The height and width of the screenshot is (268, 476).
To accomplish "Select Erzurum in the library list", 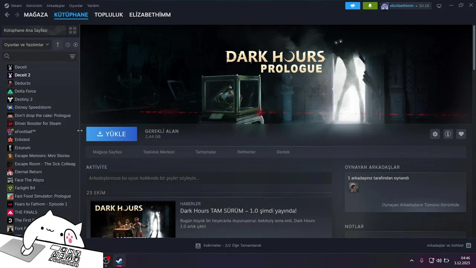I will tap(22, 148).
